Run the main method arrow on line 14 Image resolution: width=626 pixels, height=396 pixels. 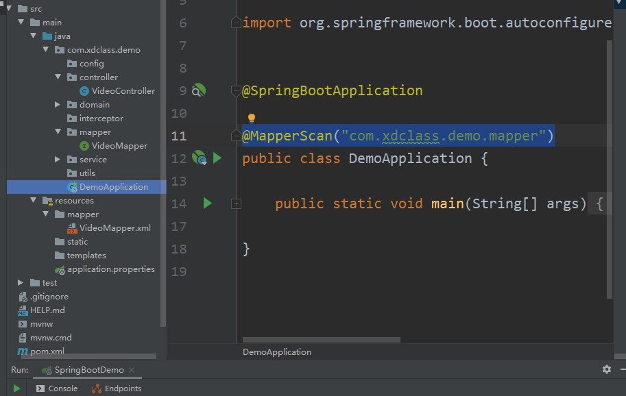208,203
